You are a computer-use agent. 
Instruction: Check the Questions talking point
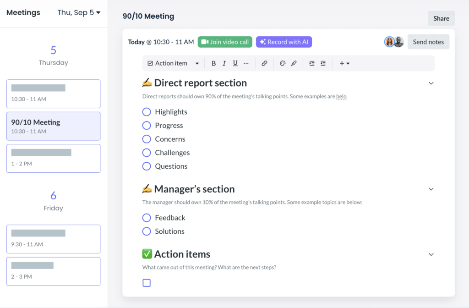pos(147,166)
